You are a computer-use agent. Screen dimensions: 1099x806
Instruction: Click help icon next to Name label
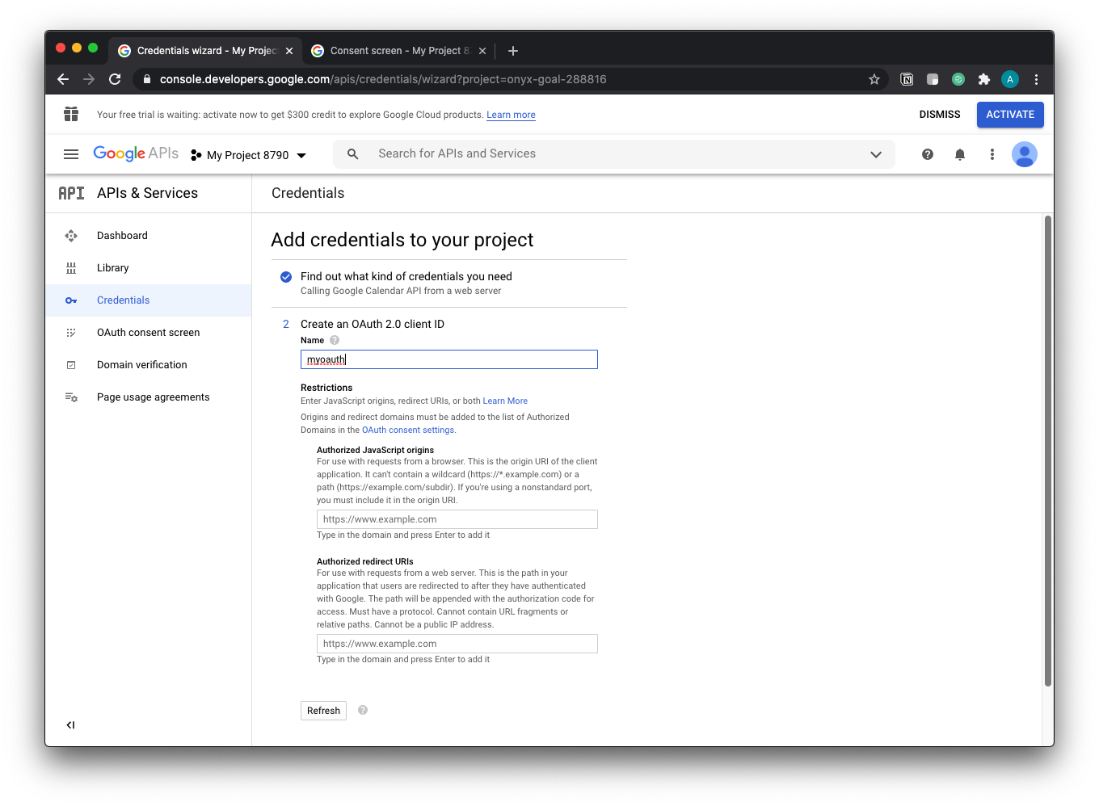pyautogui.click(x=335, y=340)
